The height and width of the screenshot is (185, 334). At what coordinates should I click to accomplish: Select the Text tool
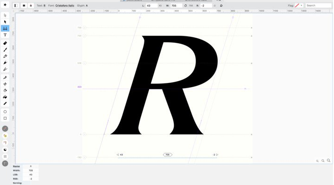click(5, 35)
